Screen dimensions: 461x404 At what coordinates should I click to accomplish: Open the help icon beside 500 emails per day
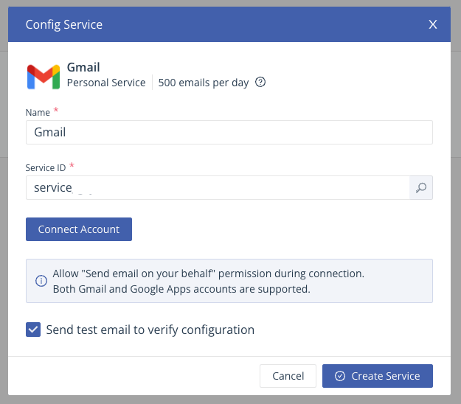tap(260, 82)
